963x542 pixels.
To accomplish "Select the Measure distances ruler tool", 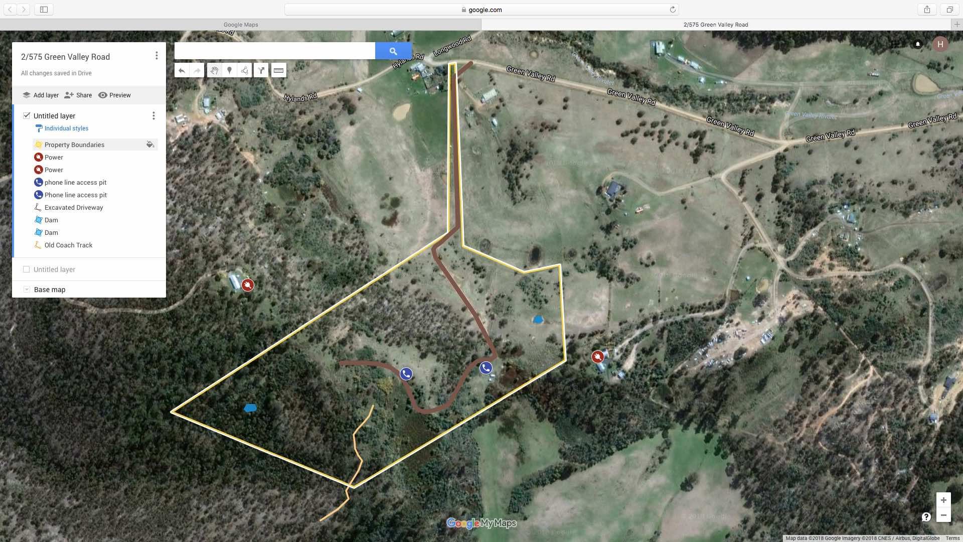I will [278, 71].
